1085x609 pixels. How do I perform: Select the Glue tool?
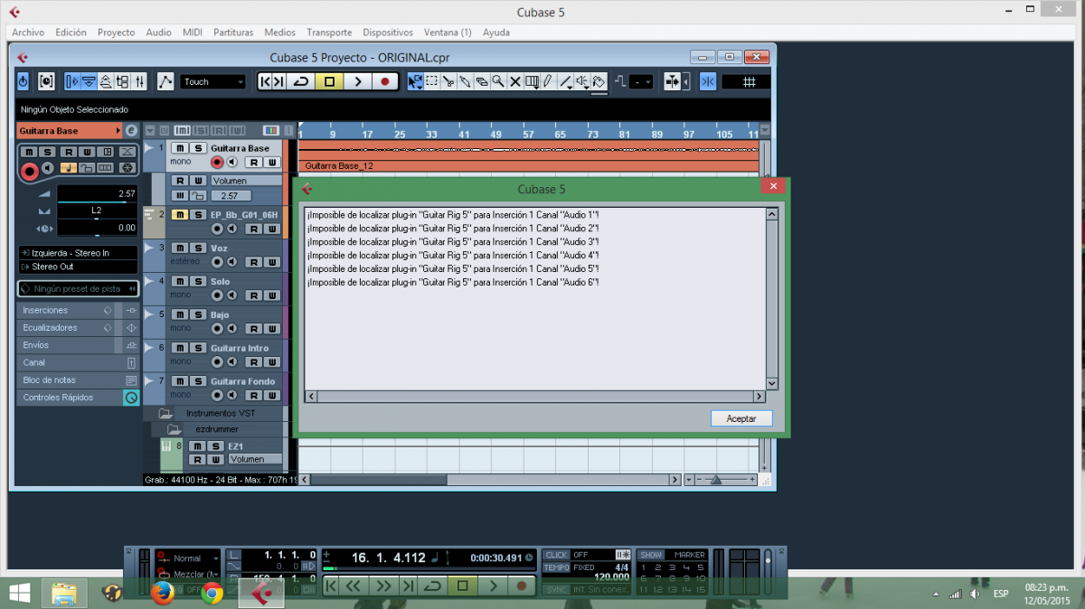(465, 81)
